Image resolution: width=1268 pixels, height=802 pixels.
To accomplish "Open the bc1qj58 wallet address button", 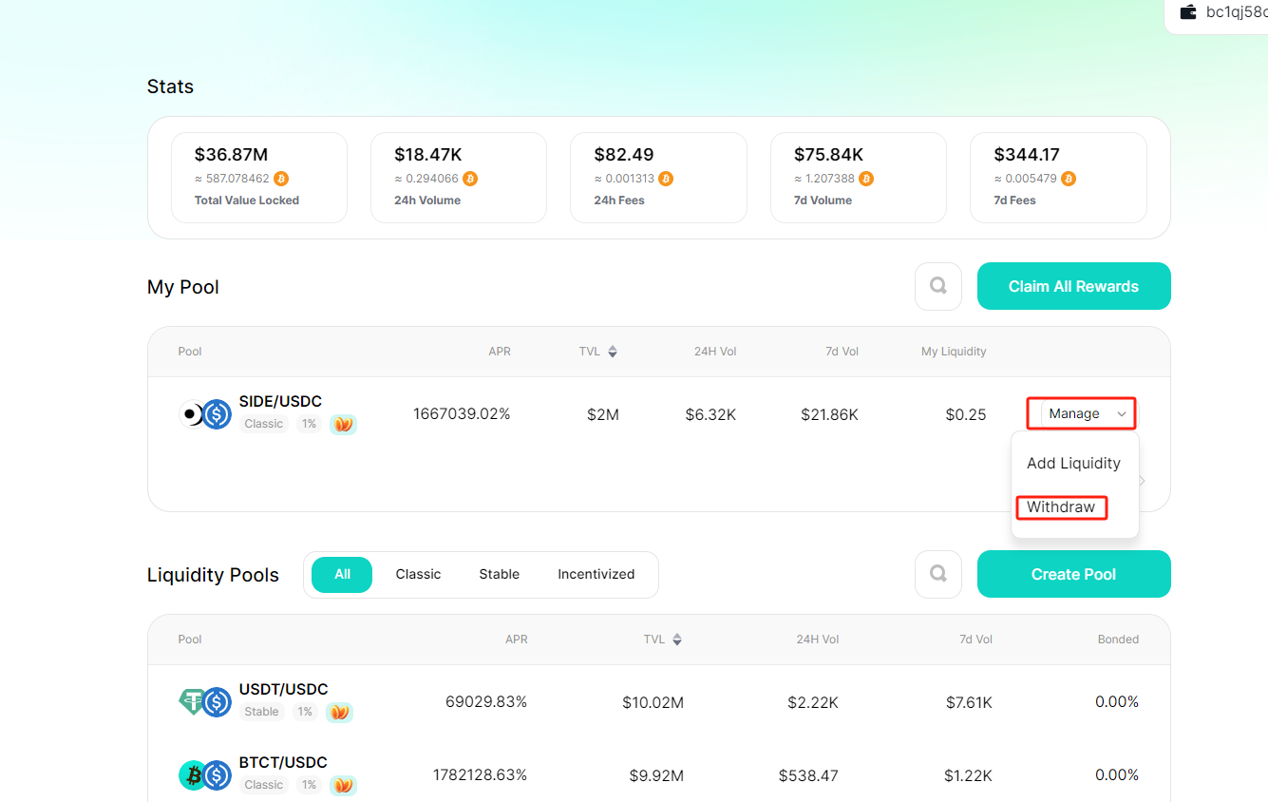I will click(x=1216, y=14).
